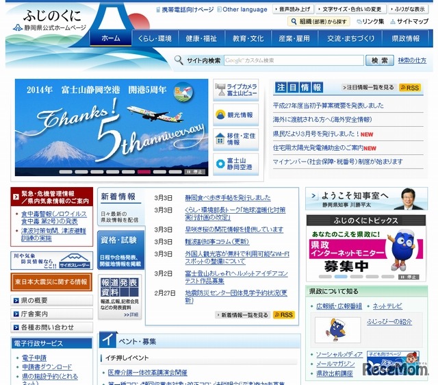Click the サイト内検索 text field
The image size is (438, 385).
(x=294, y=60)
